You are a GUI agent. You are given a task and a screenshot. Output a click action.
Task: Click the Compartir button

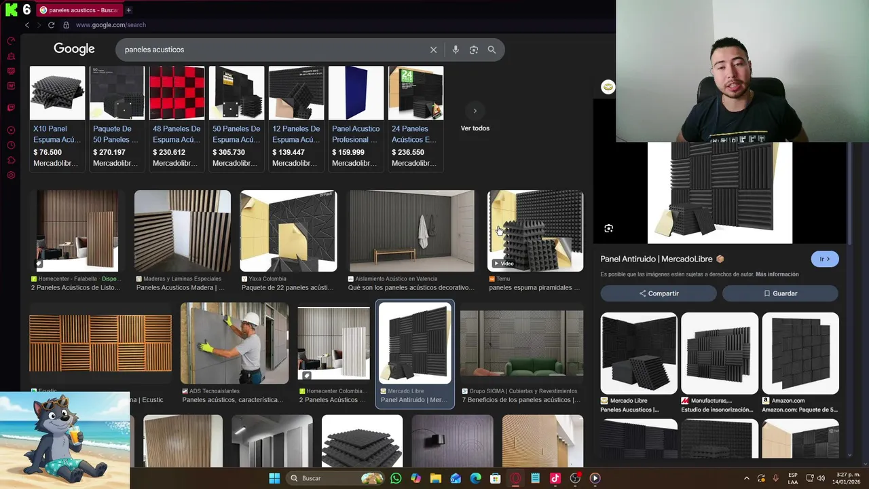[659, 293]
